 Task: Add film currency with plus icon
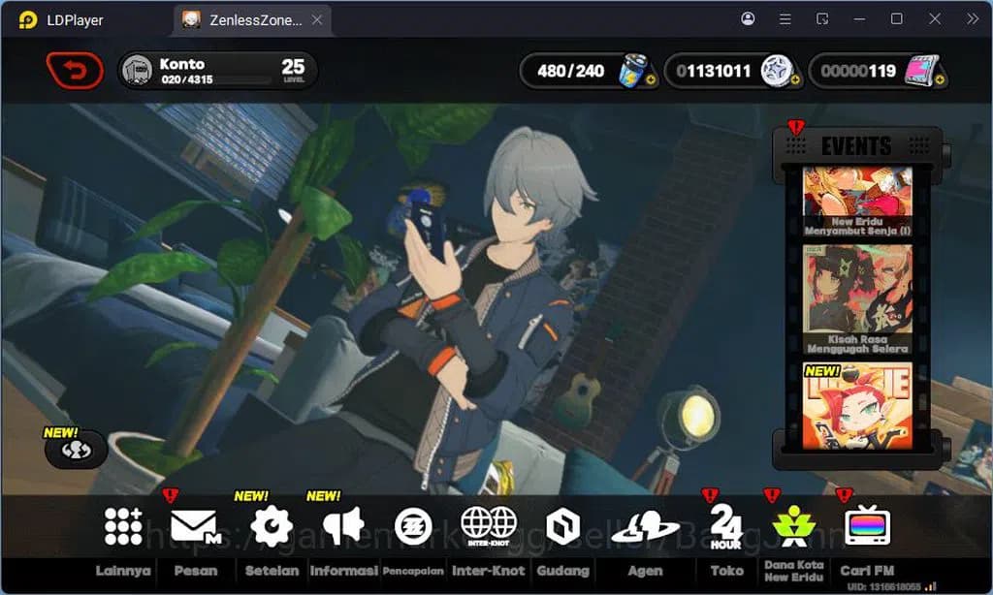point(940,79)
